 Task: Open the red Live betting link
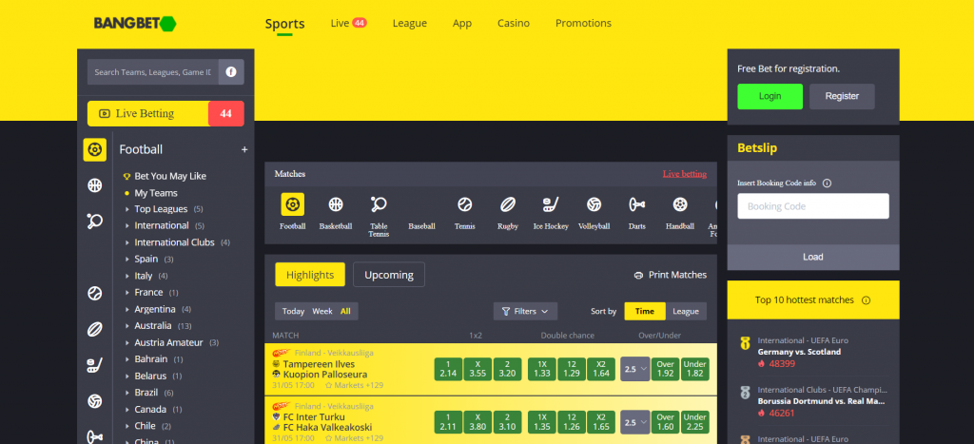685,174
